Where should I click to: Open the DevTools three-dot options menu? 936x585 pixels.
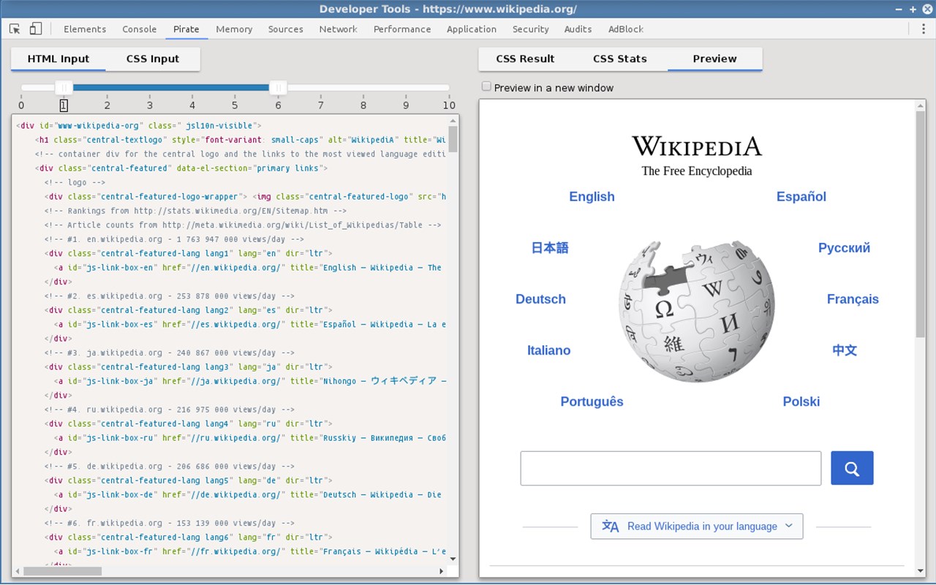click(923, 29)
